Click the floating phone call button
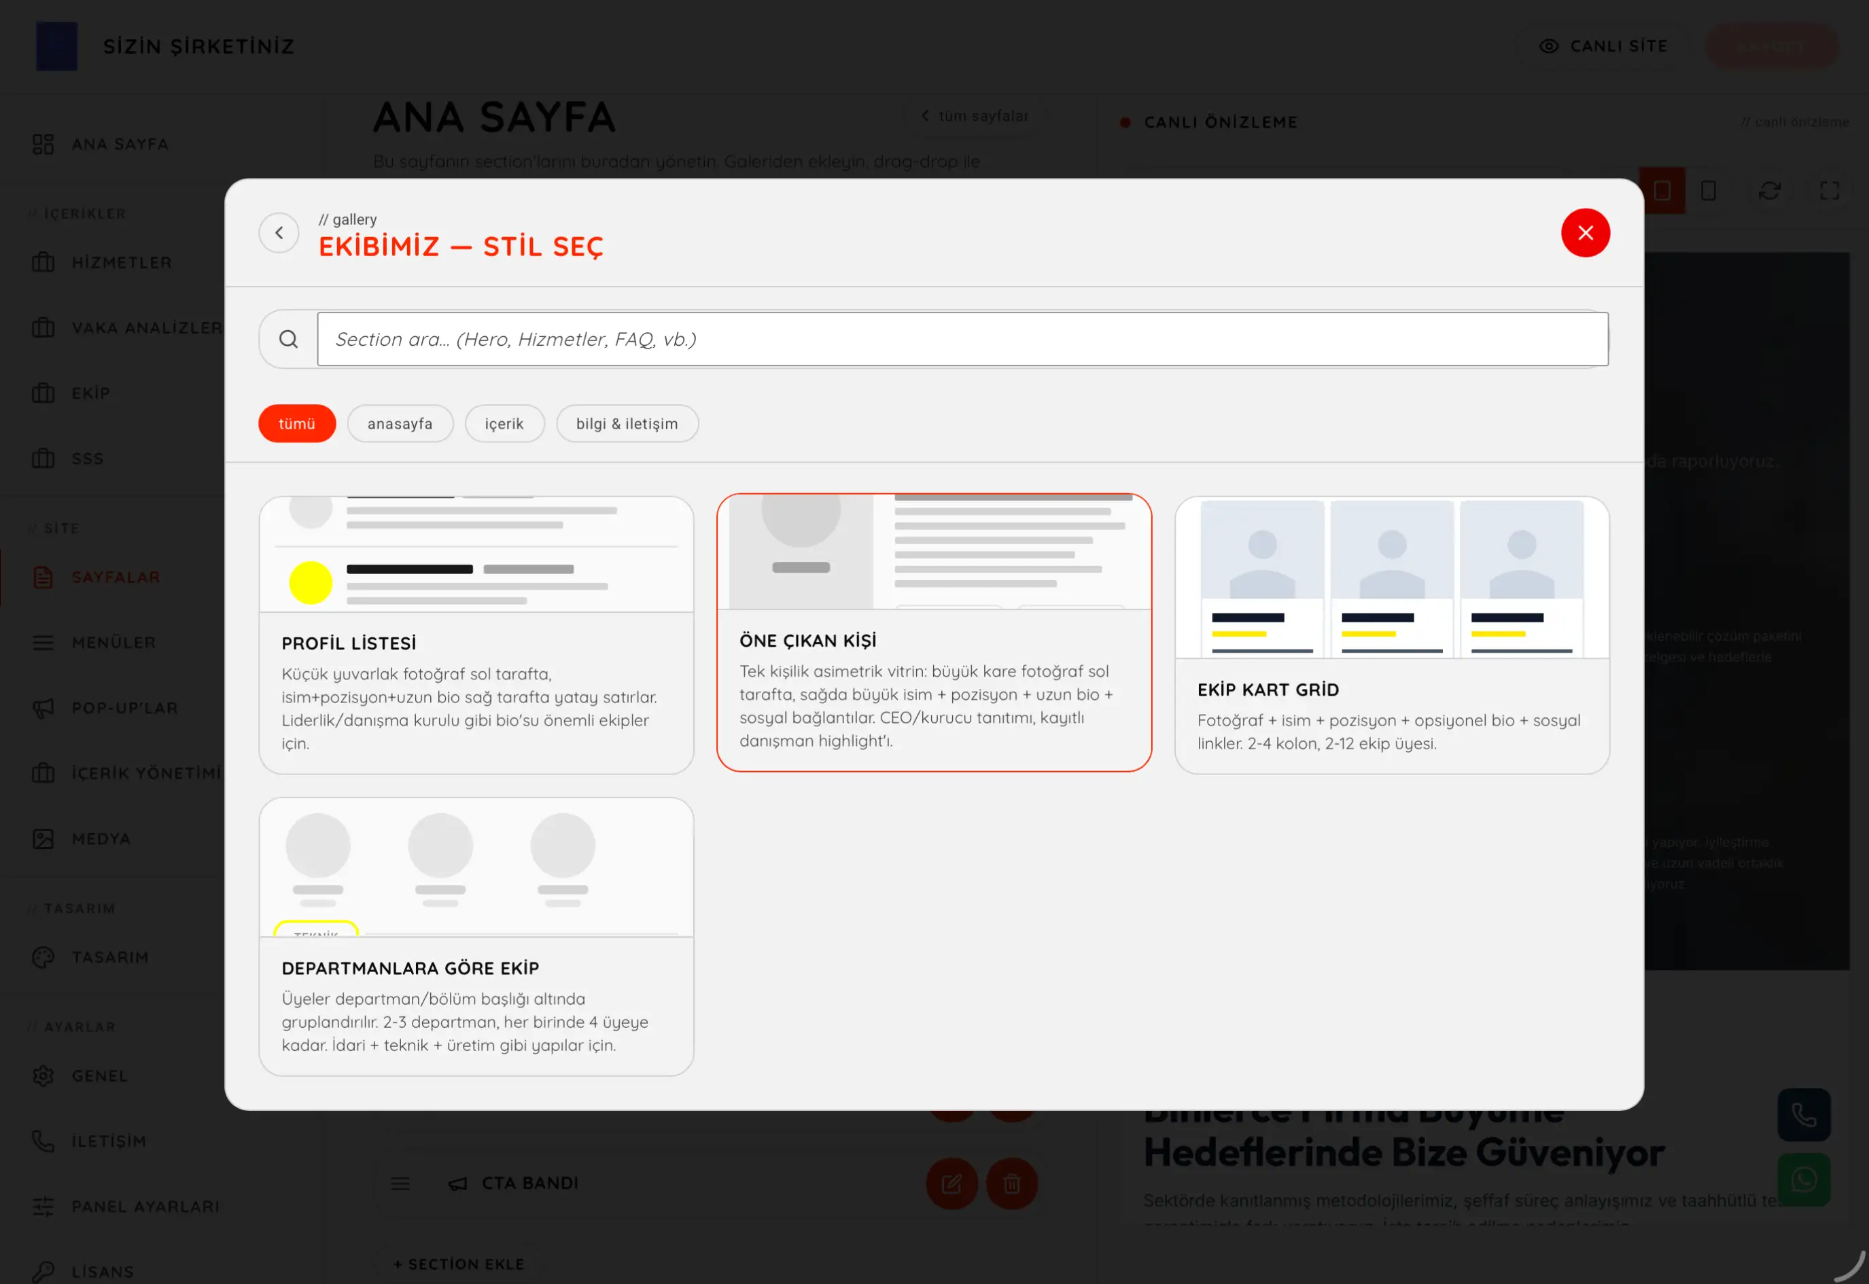This screenshot has height=1284, width=1869. (1804, 1114)
